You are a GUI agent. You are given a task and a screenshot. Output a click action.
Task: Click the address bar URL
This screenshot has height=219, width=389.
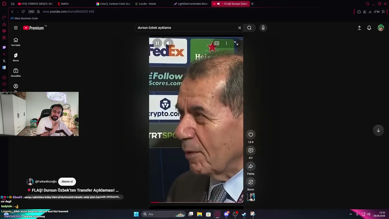coord(68,12)
